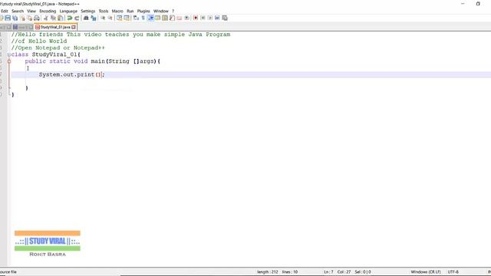The height and width of the screenshot is (276, 491).
Task: Click the Save file toolbar icon
Action: (x=8, y=18)
